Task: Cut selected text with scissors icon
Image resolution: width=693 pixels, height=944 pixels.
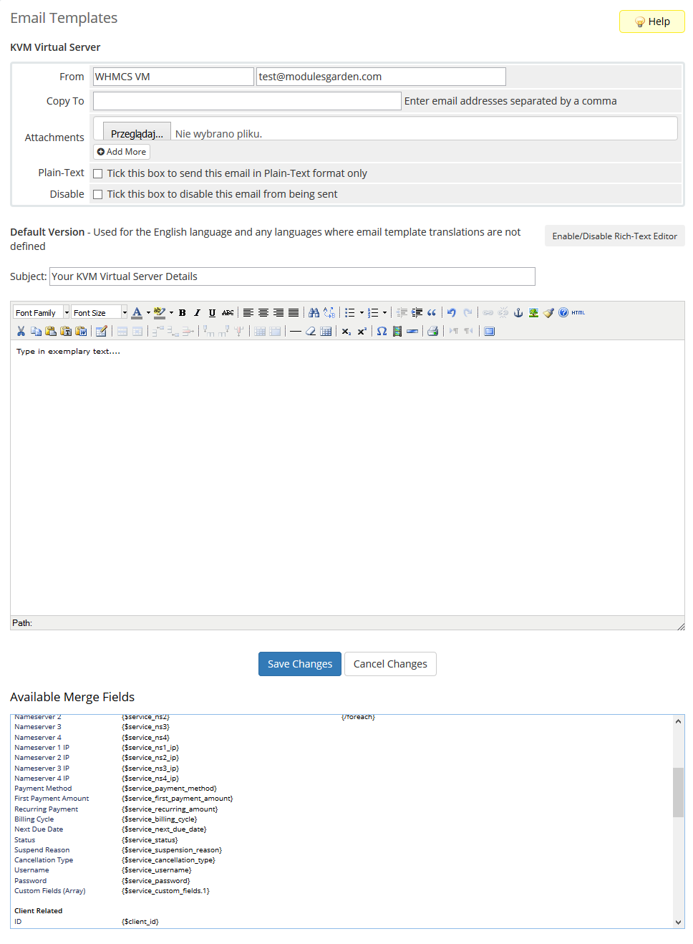Action: 21,331
